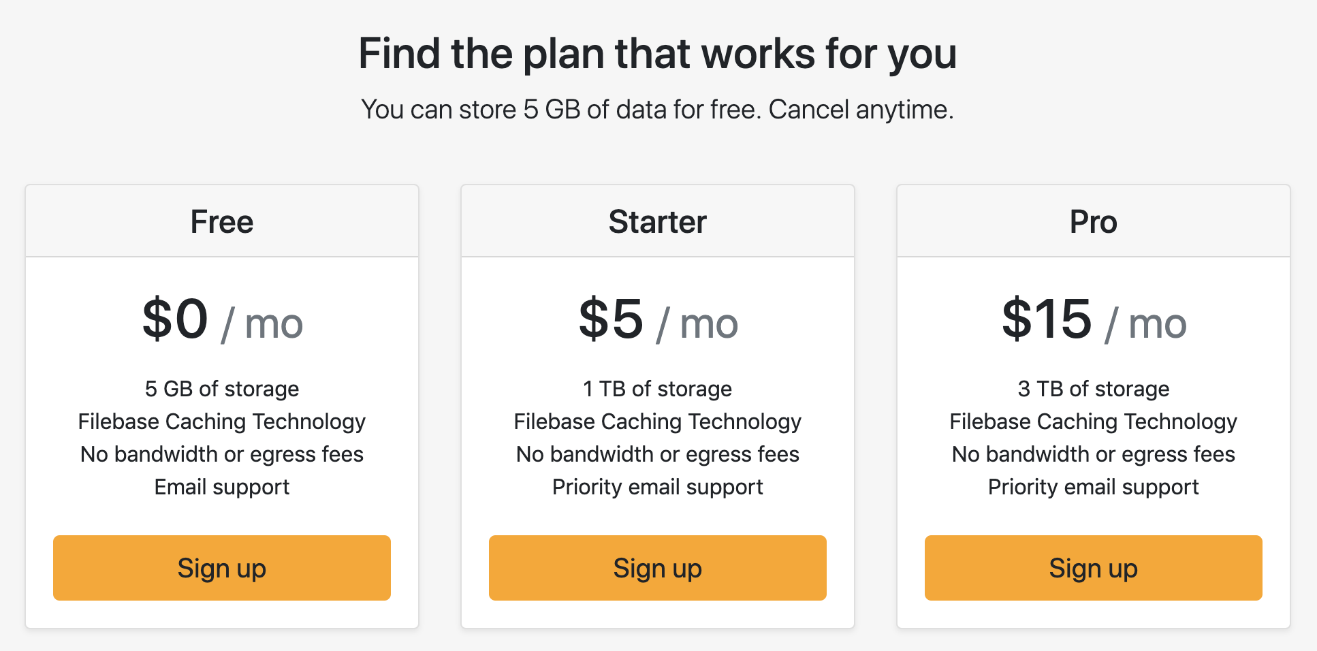This screenshot has height=651, width=1317.
Task: Click the Starter plan title
Action: [657, 222]
